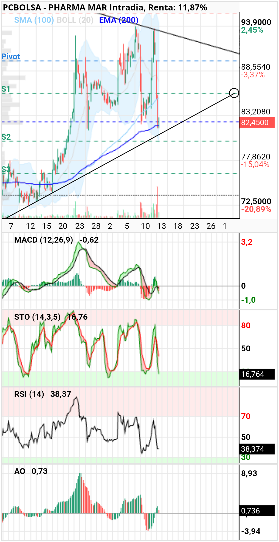Click date 7 on the time axis
The width and height of the screenshot is (279, 542).
pos(11,226)
